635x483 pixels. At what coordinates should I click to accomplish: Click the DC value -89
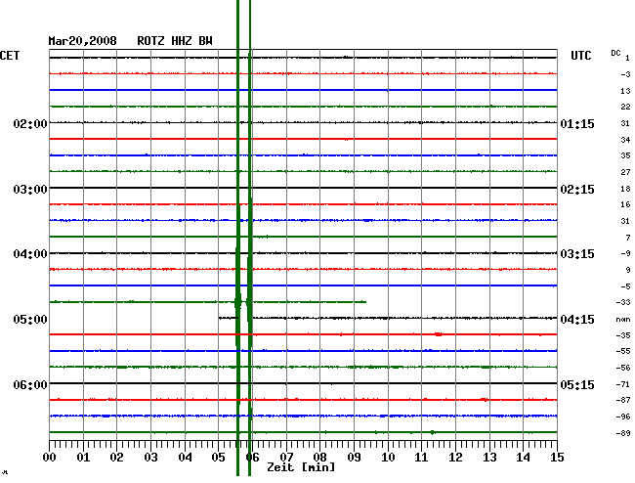click(623, 433)
